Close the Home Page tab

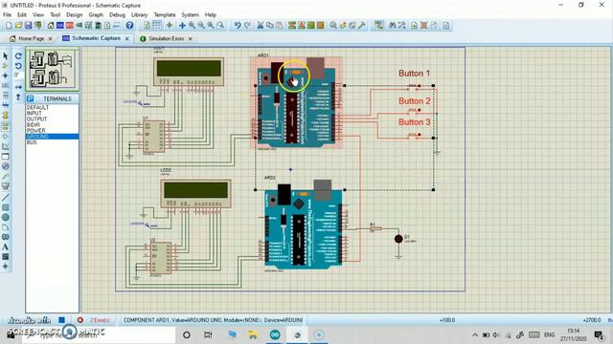[50, 38]
